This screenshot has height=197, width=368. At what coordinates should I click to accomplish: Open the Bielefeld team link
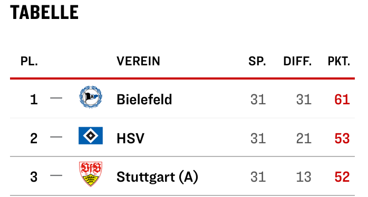144,99
